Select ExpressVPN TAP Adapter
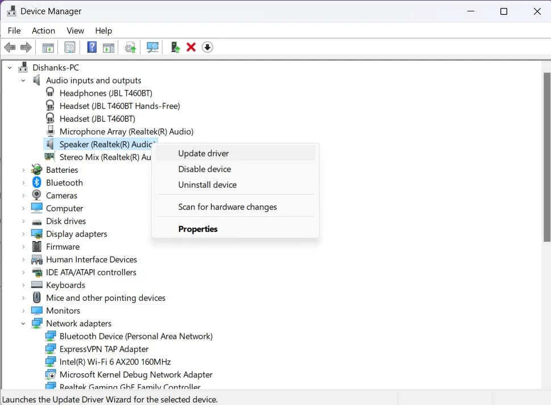The height and width of the screenshot is (405, 551). (x=103, y=349)
